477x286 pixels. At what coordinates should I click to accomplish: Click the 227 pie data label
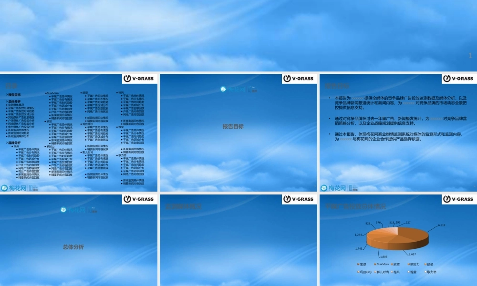(x=408, y=223)
